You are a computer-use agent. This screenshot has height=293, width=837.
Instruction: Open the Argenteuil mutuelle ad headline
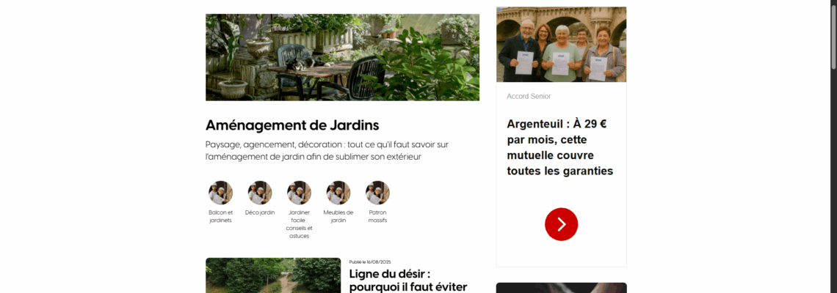[560, 147]
